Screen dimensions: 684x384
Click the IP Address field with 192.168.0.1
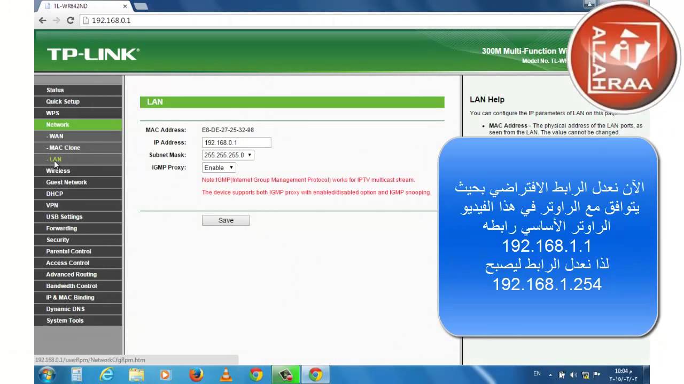pos(236,142)
